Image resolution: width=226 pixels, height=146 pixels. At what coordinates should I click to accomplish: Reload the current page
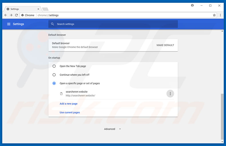[16, 15]
